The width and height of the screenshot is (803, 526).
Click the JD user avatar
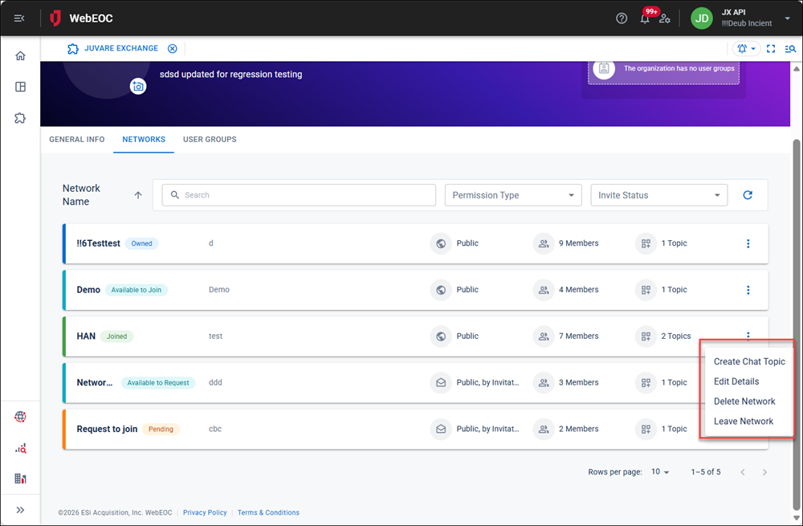tap(702, 18)
